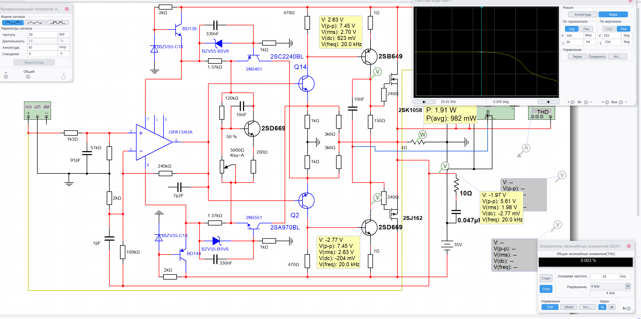This screenshot has width=641, height=319.
Task: Edit the Частота value field
Action: click(43, 35)
